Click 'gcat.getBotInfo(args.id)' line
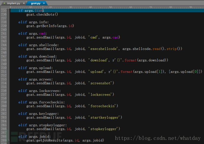This screenshot has width=204, height=144. click(x=50, y=26)
